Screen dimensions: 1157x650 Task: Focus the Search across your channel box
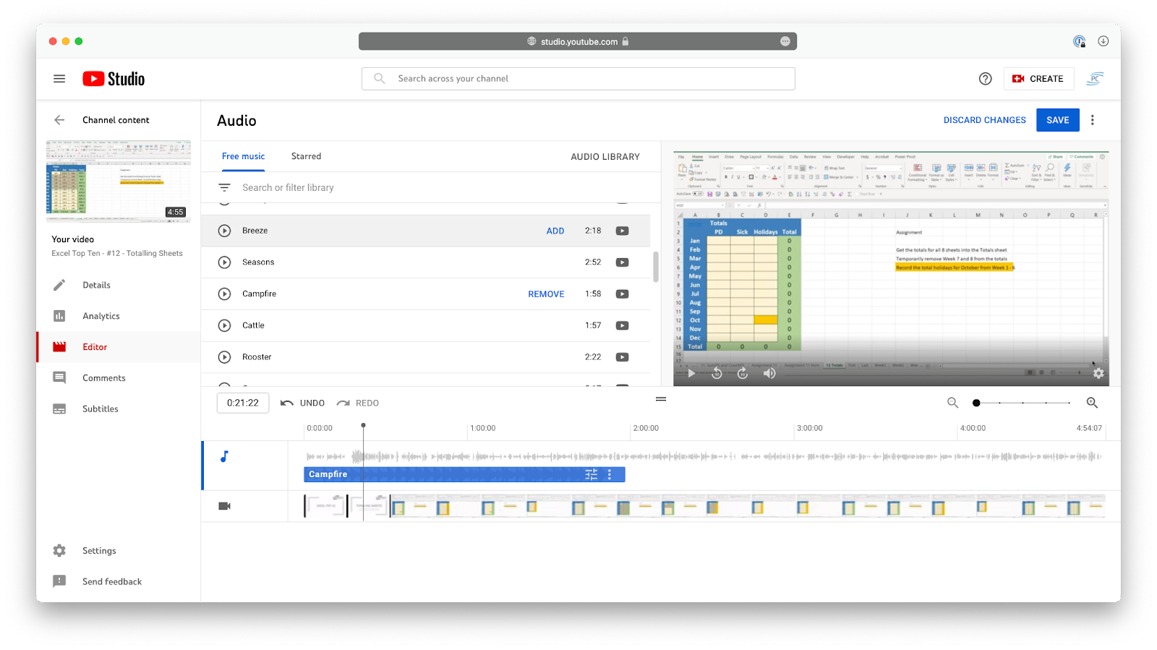tap(578, 79)
